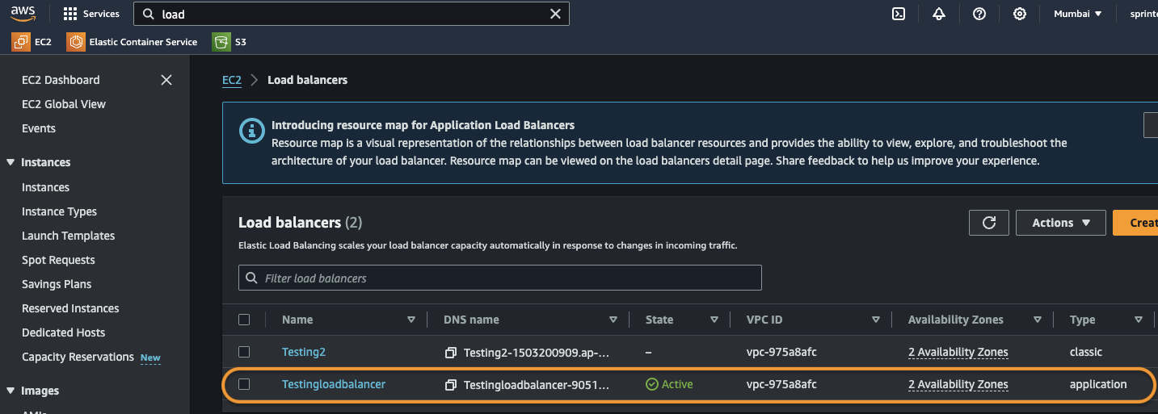Open the notifications bell
Image resolution: width=1158 pixels, height=414 pixels.
tap(939, 14)
